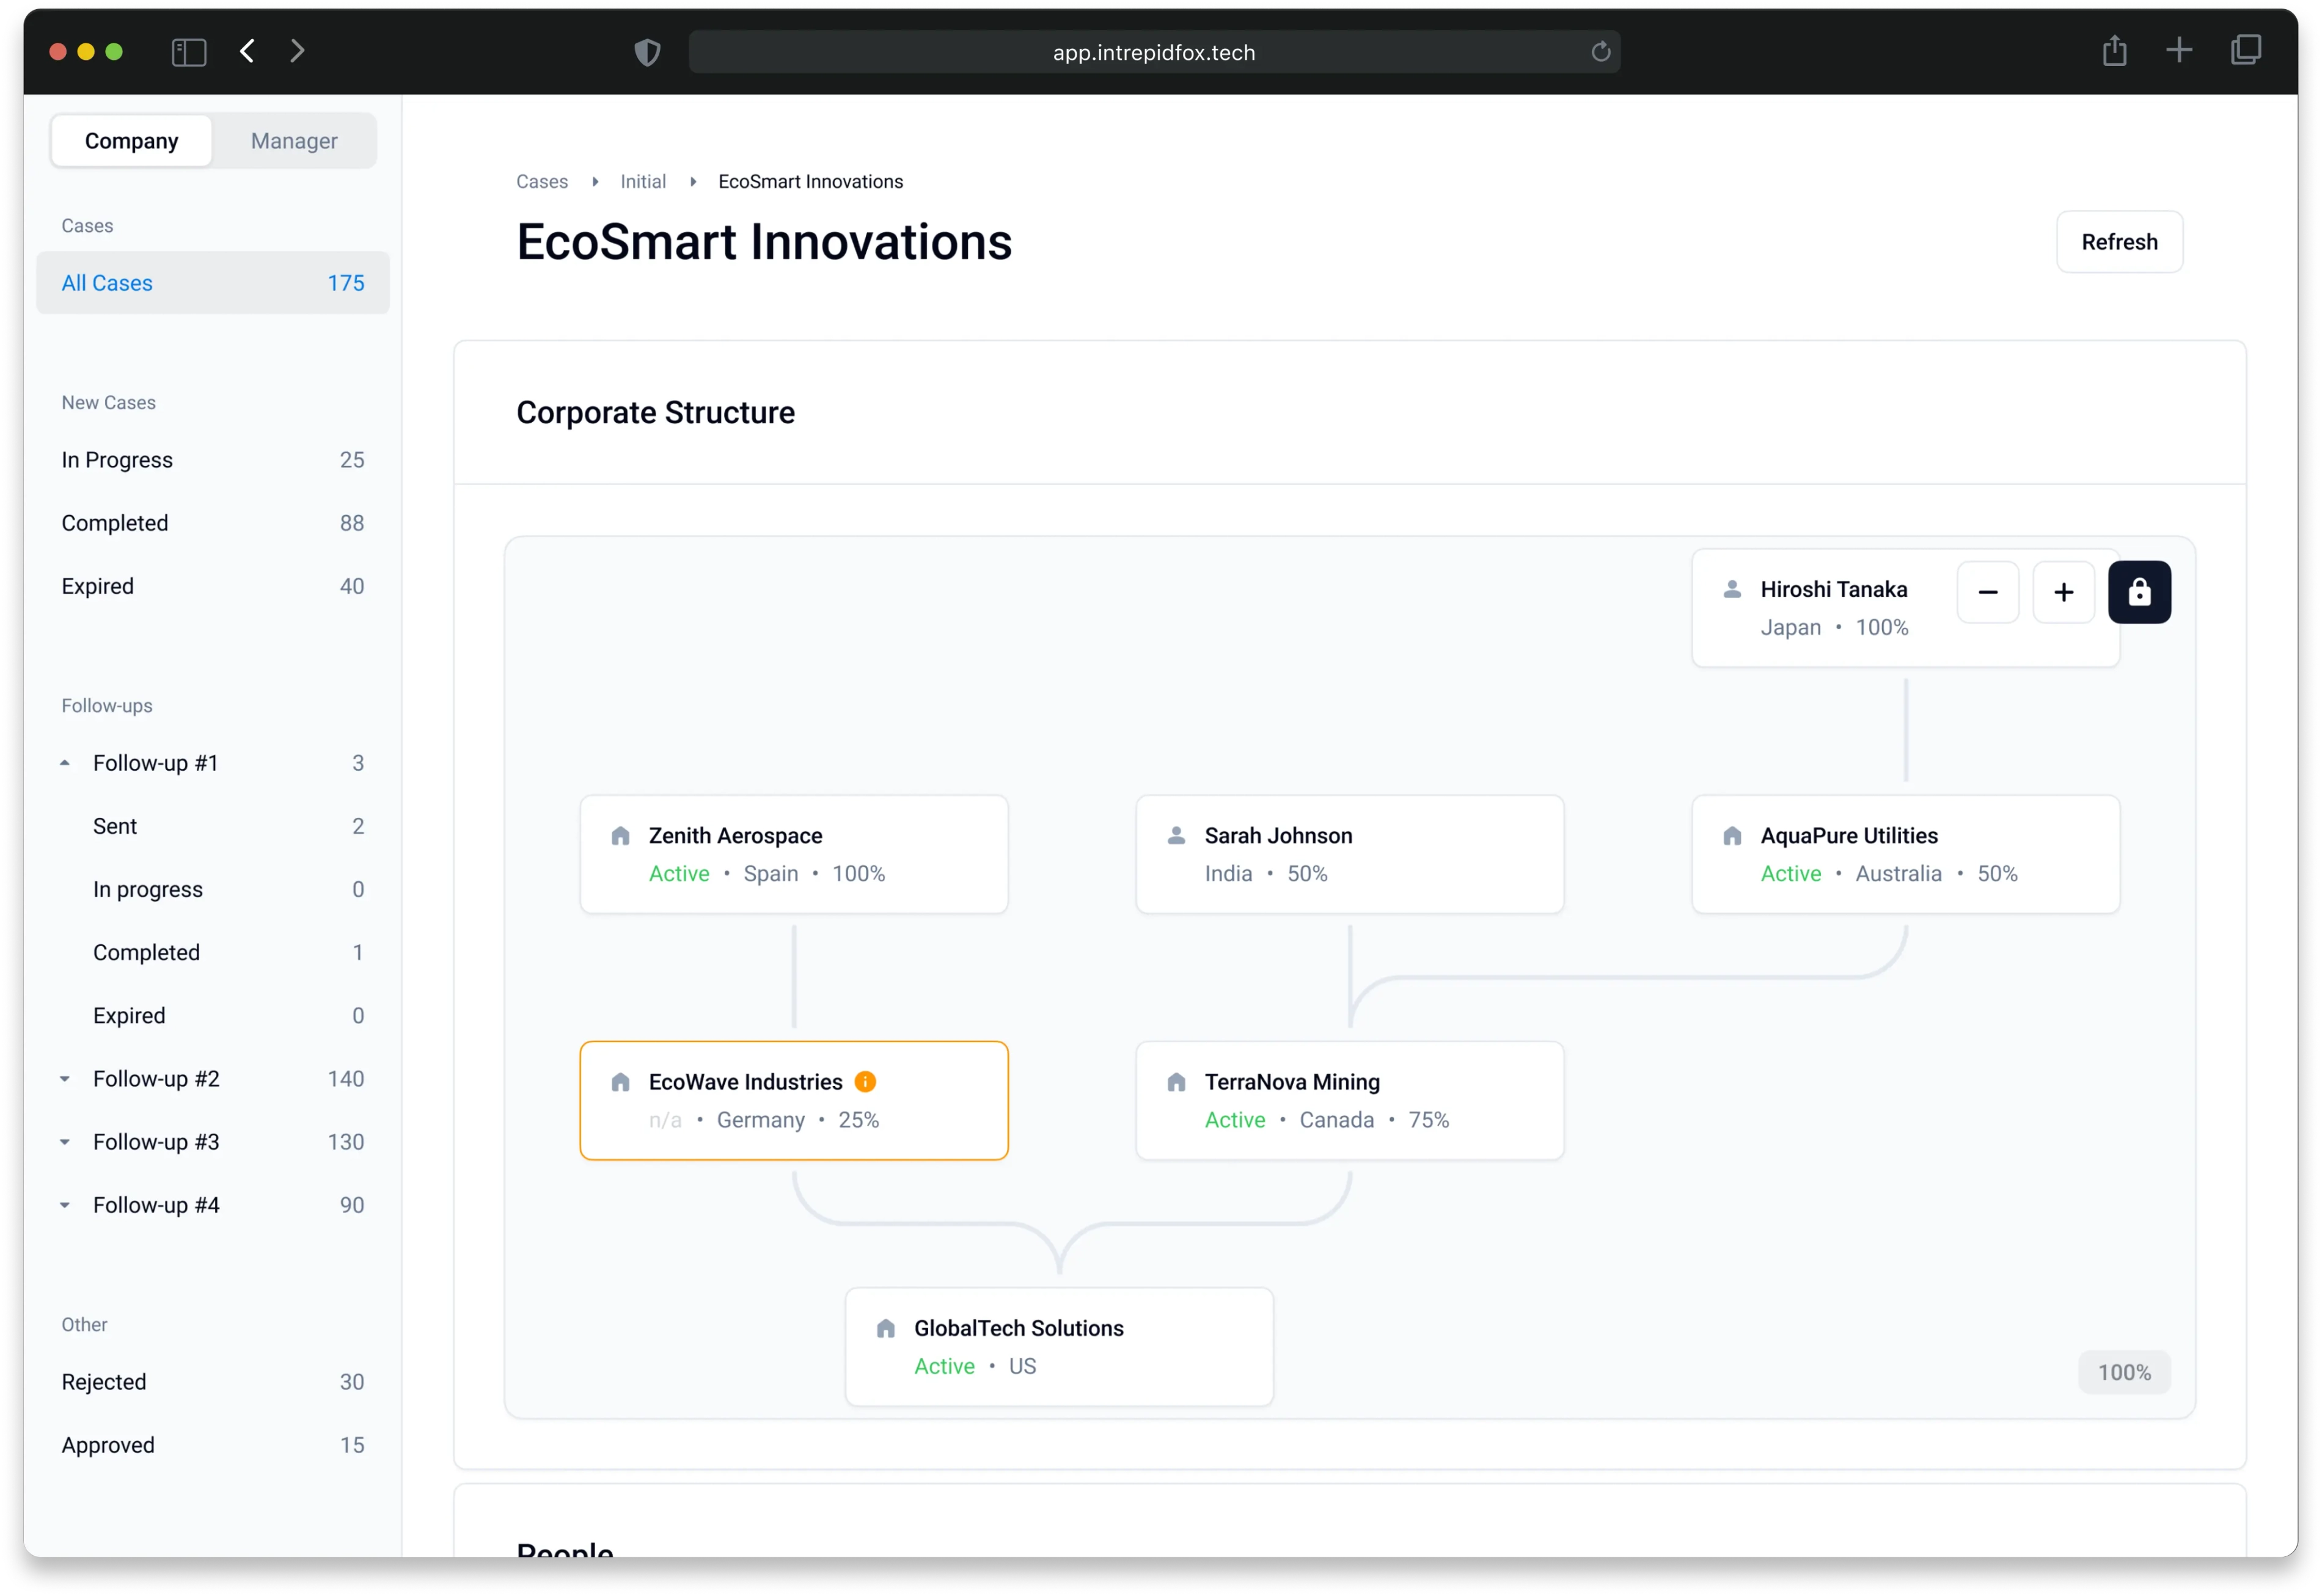Open Expired under Follow-up #1
This screenshot has width=2322, height=1596.
point(213,1015)
